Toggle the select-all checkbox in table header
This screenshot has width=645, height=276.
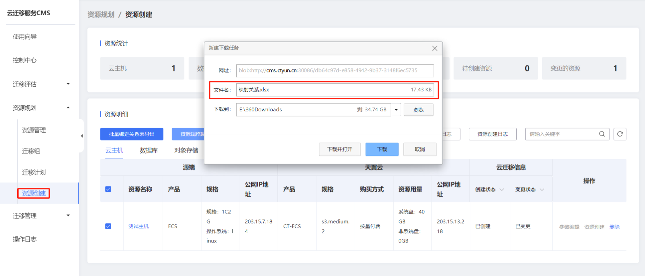tap(108, 189)
